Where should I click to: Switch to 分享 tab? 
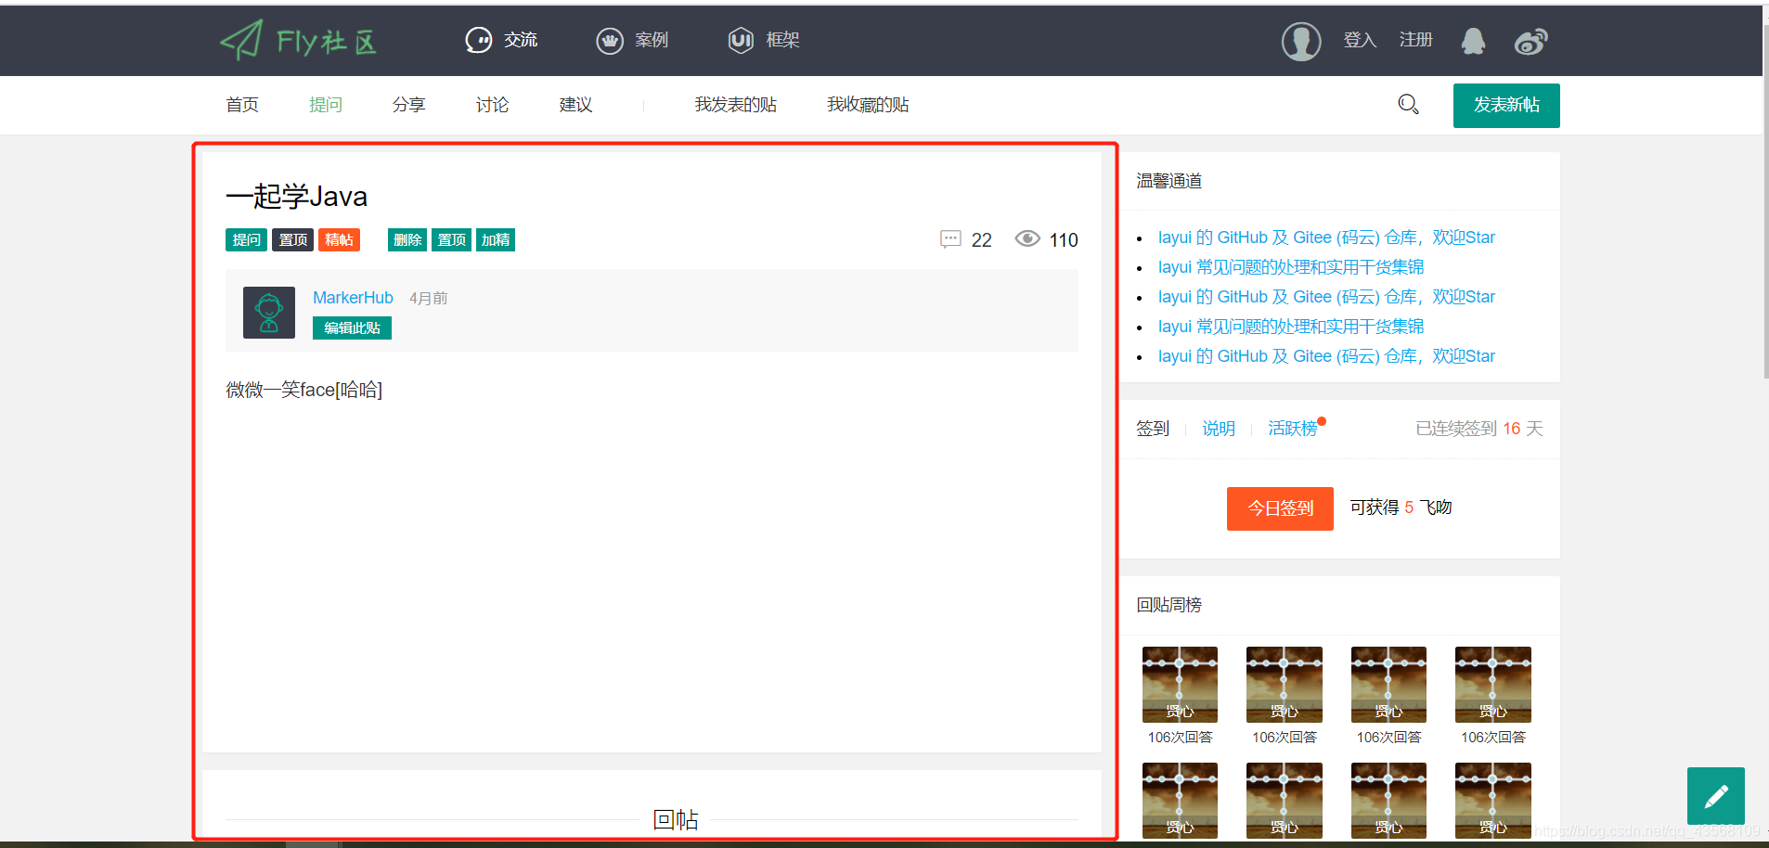click(409, 105)
